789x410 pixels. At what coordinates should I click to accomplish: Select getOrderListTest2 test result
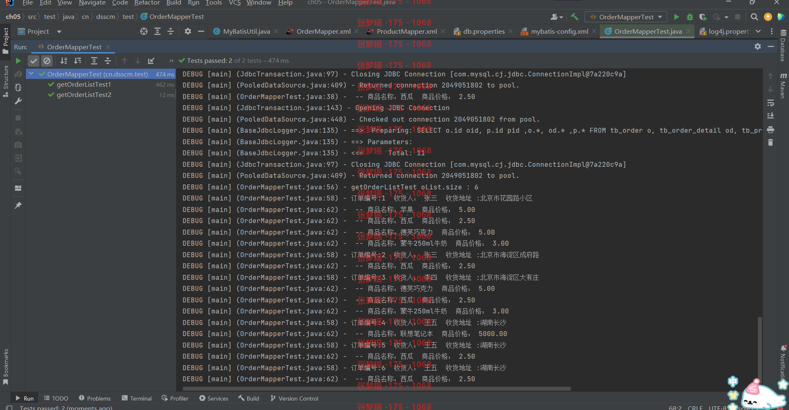(x=84, y=94)
